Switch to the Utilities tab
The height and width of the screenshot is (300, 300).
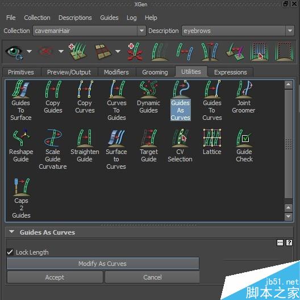[x=191, y=72]
